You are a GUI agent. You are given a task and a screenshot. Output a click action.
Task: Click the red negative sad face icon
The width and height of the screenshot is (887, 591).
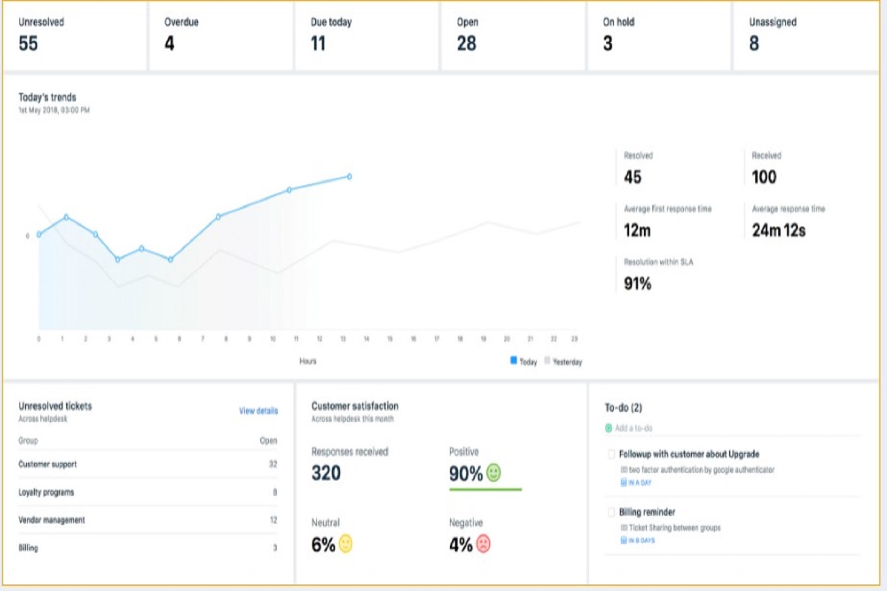483,544
